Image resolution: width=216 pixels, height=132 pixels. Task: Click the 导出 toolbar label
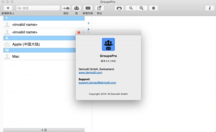[99, 13]
